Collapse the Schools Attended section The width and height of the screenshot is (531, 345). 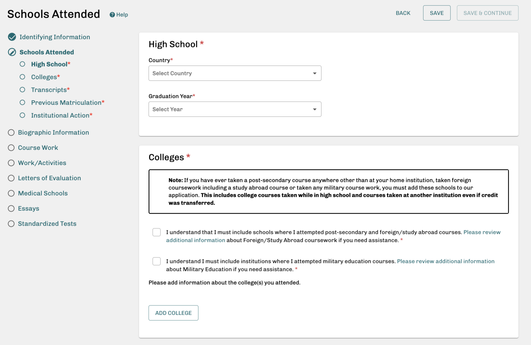pyautogui.click(x=46, y=52)
